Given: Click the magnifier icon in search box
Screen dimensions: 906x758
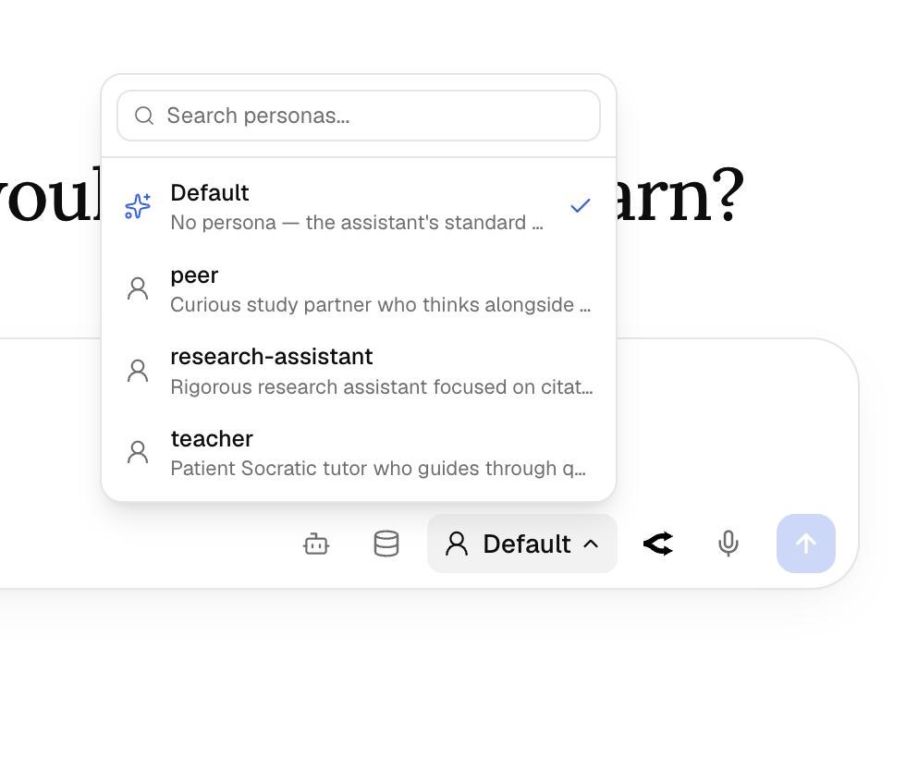Looking at the screenshot, I should click(x=144, y=116).
